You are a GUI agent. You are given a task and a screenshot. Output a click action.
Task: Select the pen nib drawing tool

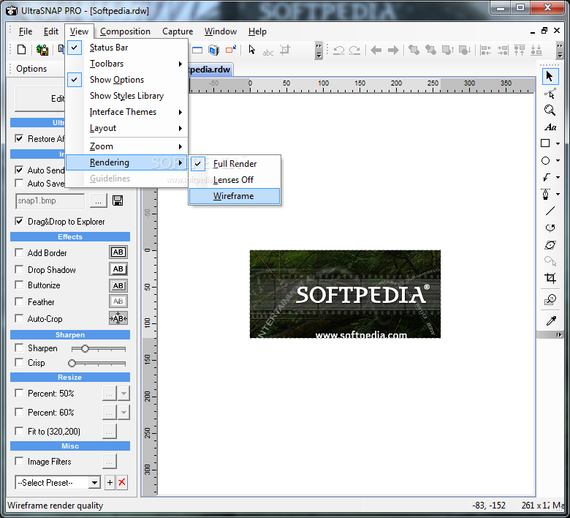click(x=546, y=194)
